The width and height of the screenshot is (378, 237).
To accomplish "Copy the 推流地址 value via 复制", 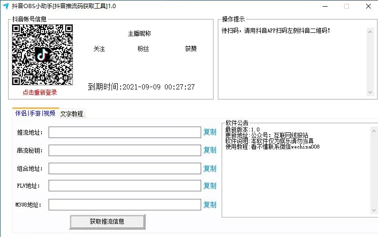I will point(210,132).
